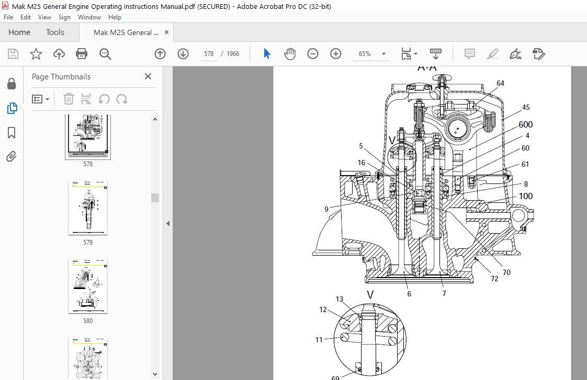
Task: Open the Attachments paperclip panel
Action: tap(12, 156)
